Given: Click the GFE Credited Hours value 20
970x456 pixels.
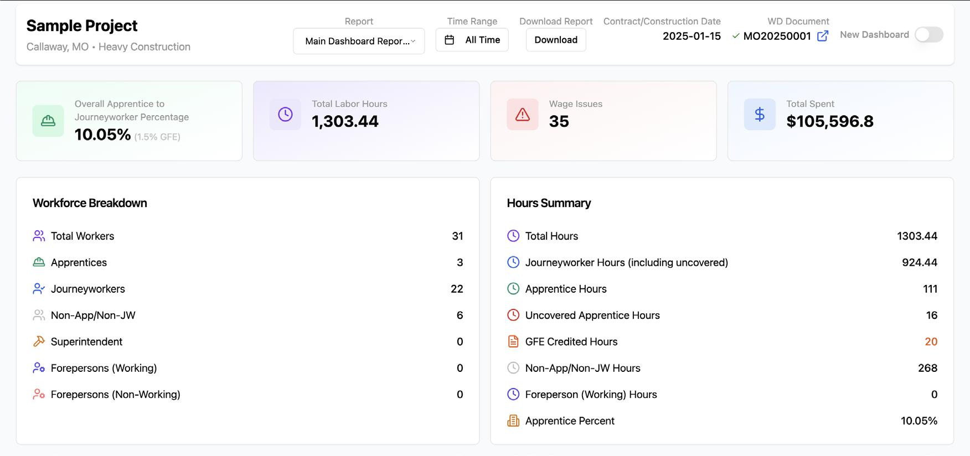Looking at the screenshot, I should (931, 341).
